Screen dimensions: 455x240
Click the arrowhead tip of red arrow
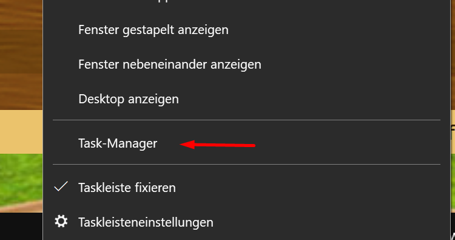182,144
